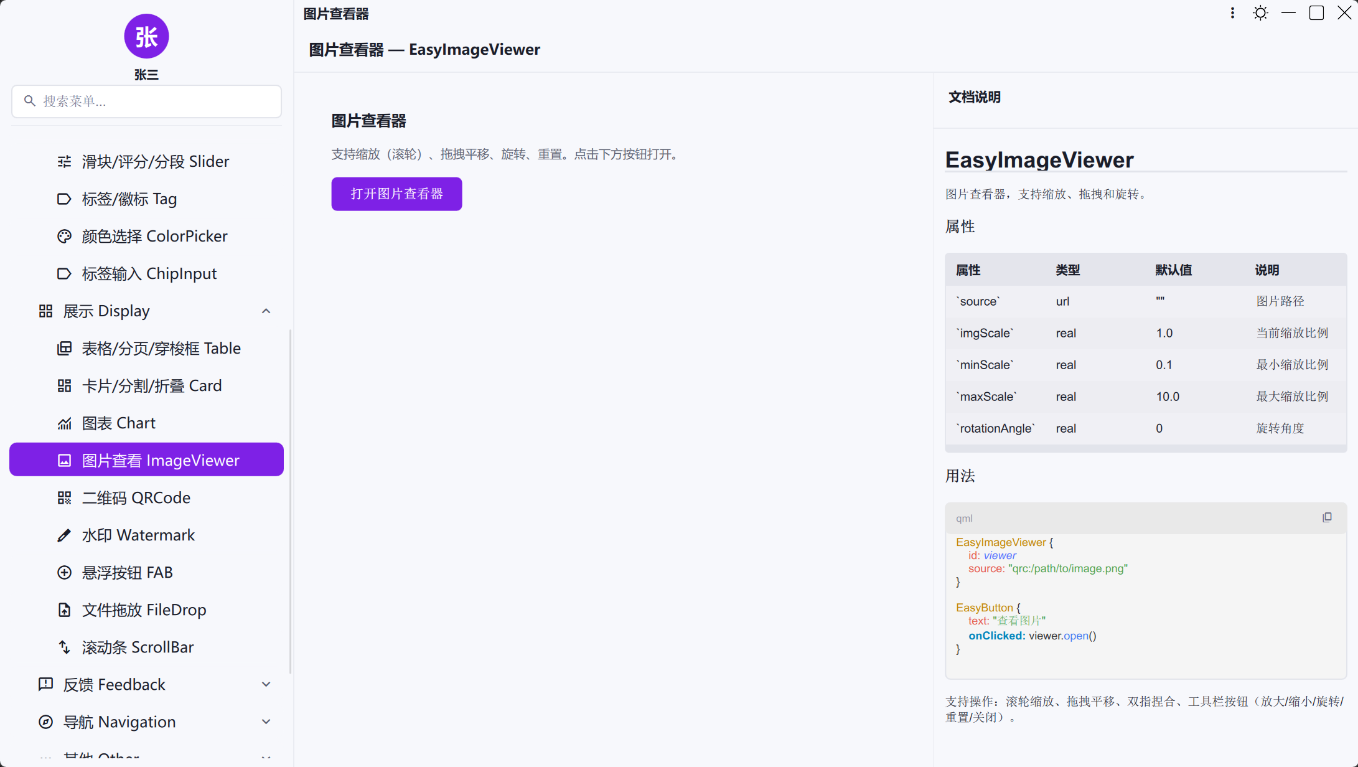Click the Watermark pencil icon
Viewport: 1358px width, 767px height.
(x=64, y=535)
